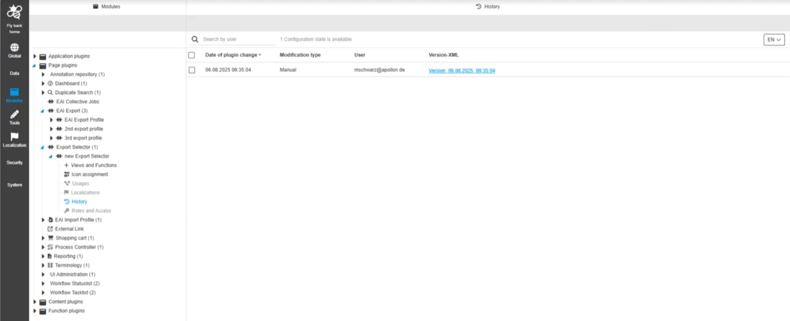790x321 pixels.
Task: Expand Annotation repository (1)
Action: point(43,74)
